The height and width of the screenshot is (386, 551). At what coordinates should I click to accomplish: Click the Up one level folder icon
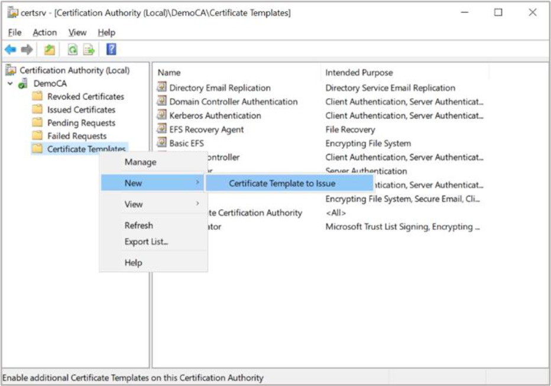click(x=50, y=50)
